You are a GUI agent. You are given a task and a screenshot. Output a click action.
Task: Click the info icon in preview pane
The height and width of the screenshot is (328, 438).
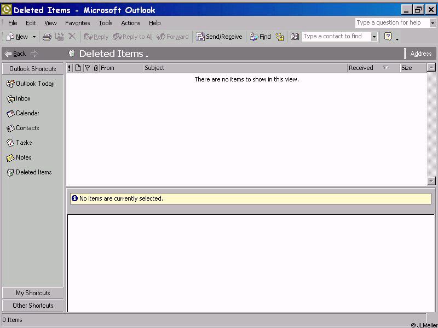point(74,198)
